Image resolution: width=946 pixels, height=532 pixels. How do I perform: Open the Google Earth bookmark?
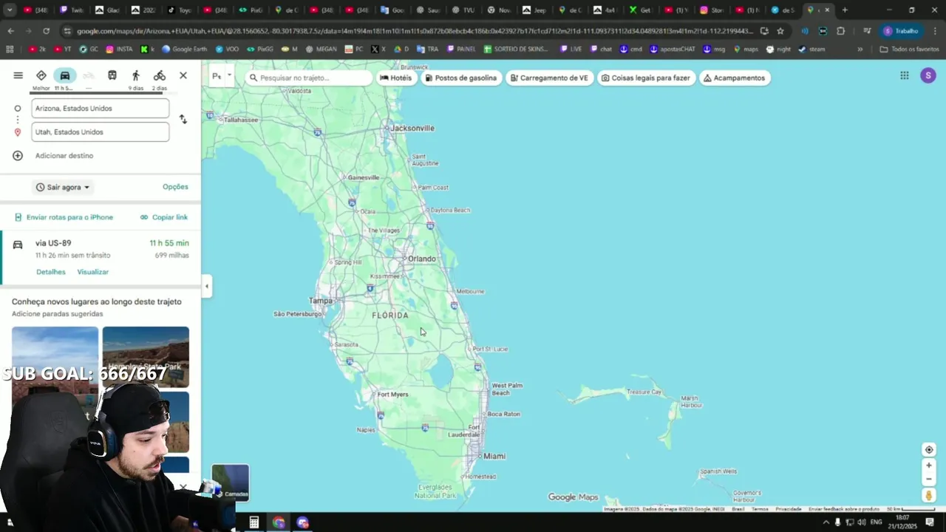[185, 49]
